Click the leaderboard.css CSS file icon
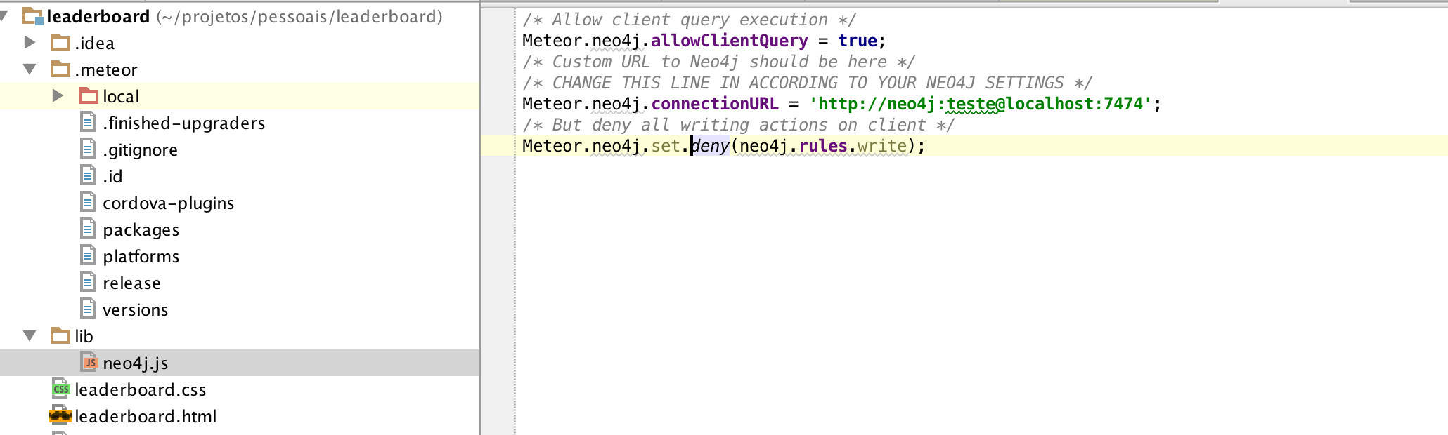 pos(60,389)
